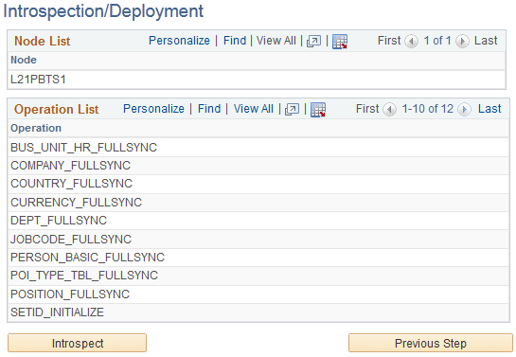Go to Last in Node List
The height and width of the screenshot is (357, 516).
[486, 41]
